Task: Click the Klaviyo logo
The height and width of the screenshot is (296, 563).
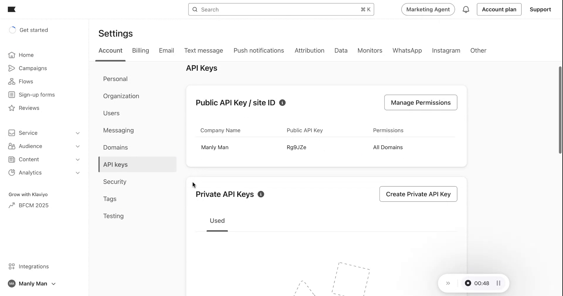Action: 12,9
